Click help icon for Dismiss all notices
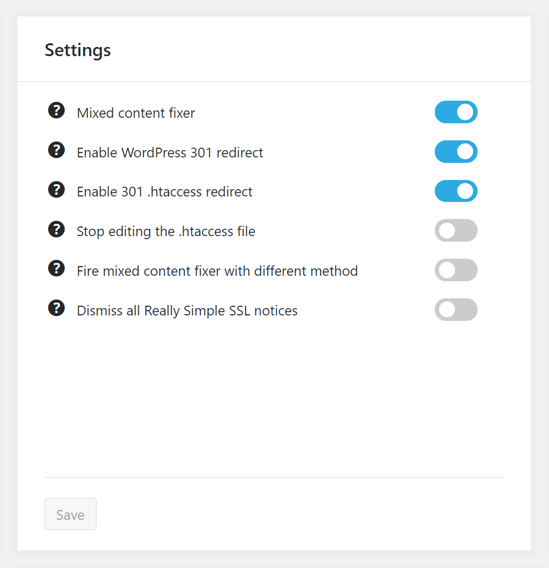Viewport: 549px width, 568px height. click(x=57, y=308)
